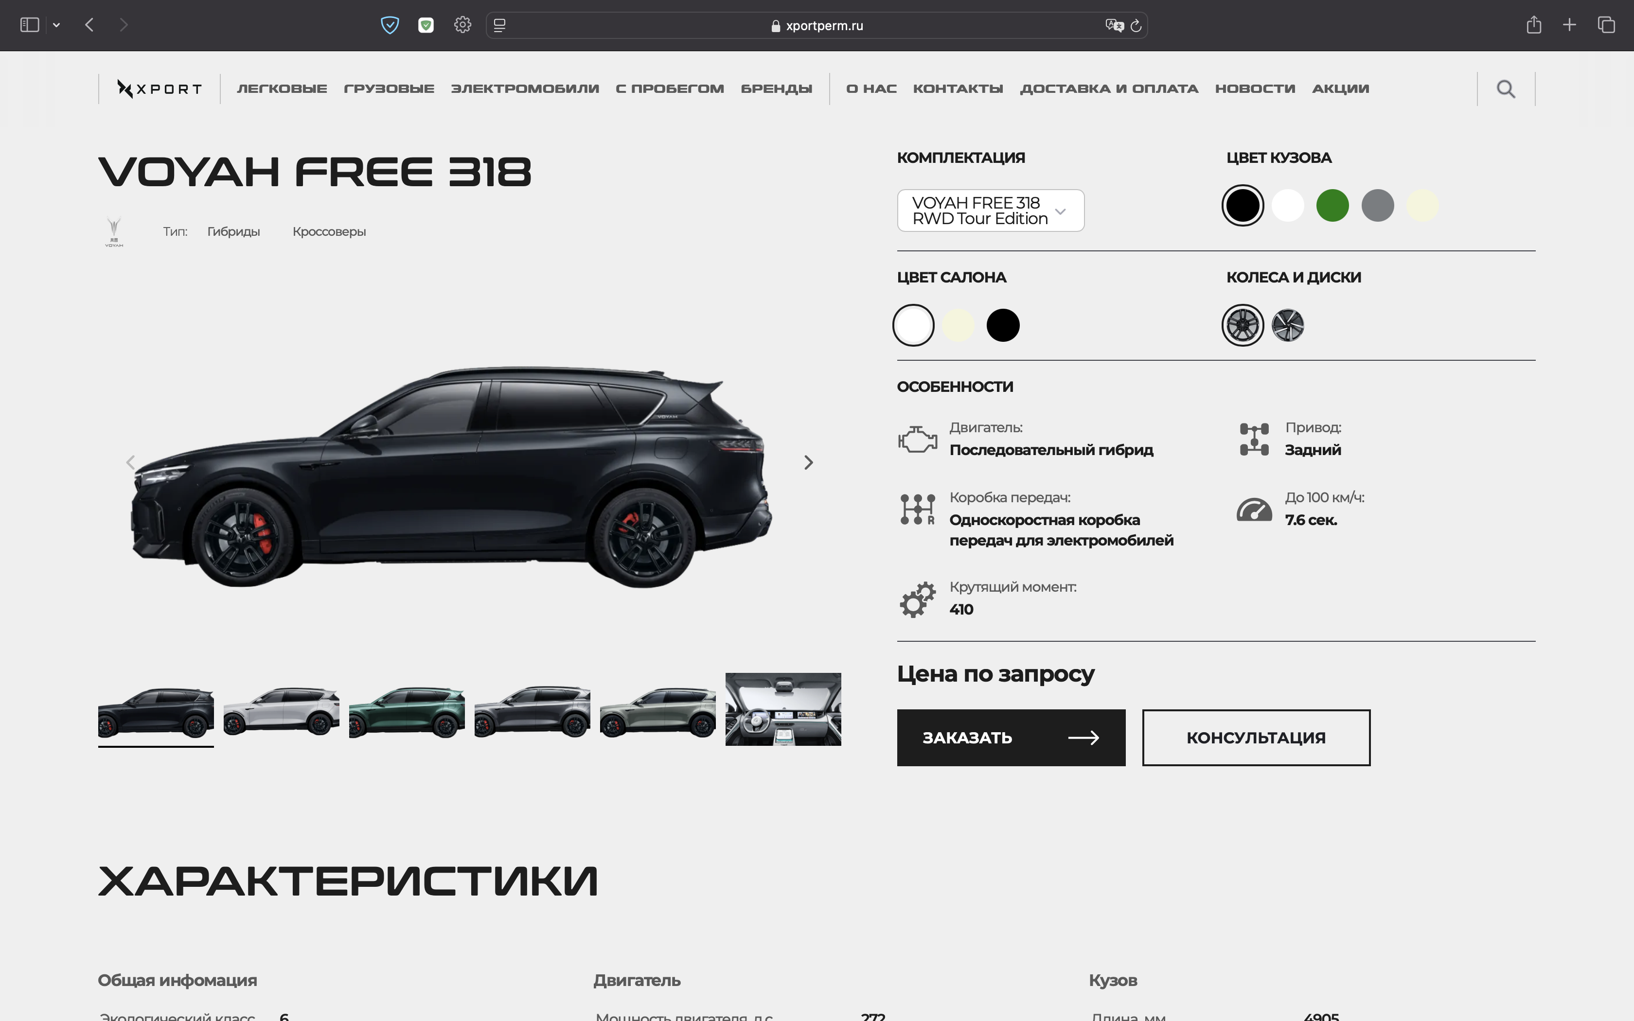Go forward with browser forward arrow
Image resolution: width=1634 pixels, height=1021 pixels.
(123, 25)
